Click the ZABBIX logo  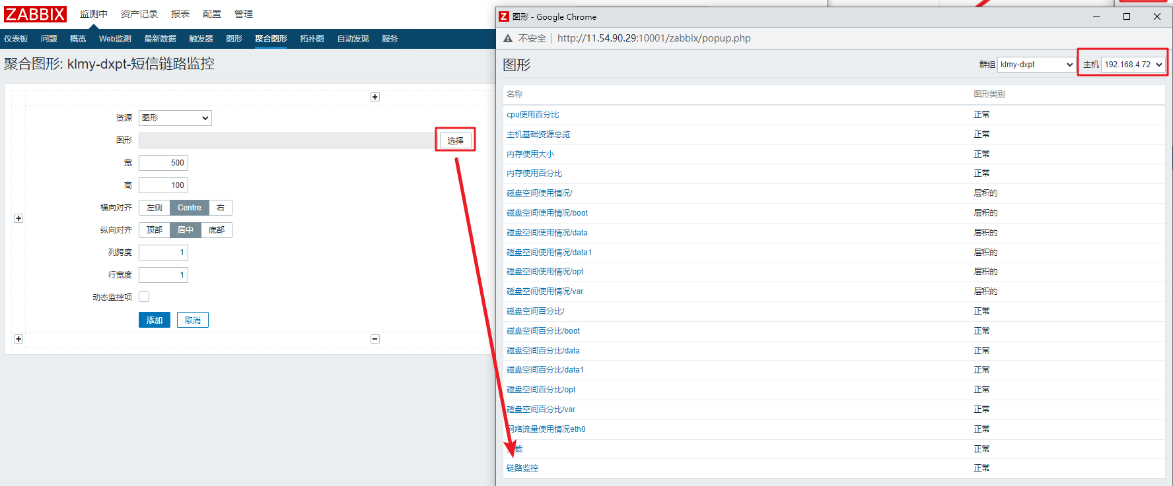[36, 14]
